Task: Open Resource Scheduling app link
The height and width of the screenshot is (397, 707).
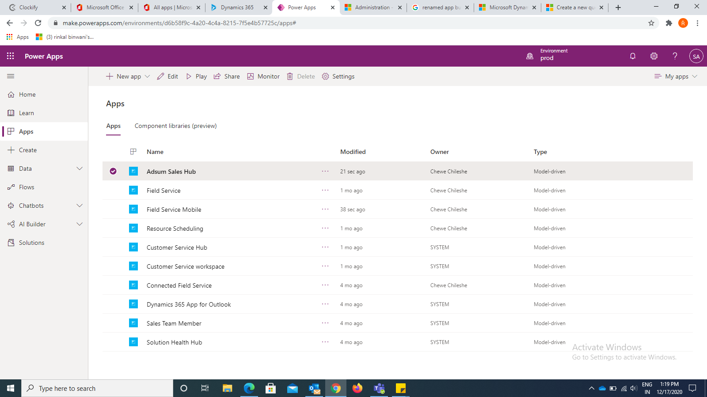Action: pos(175,228)
